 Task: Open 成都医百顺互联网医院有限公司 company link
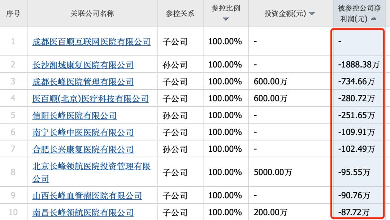(92, 41)
